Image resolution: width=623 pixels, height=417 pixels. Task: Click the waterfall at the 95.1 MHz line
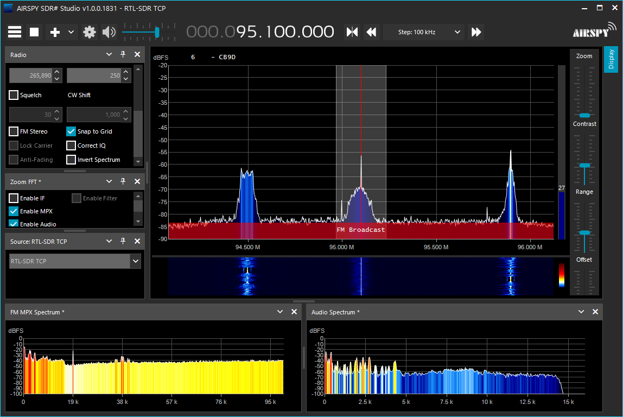click(361, 276)
